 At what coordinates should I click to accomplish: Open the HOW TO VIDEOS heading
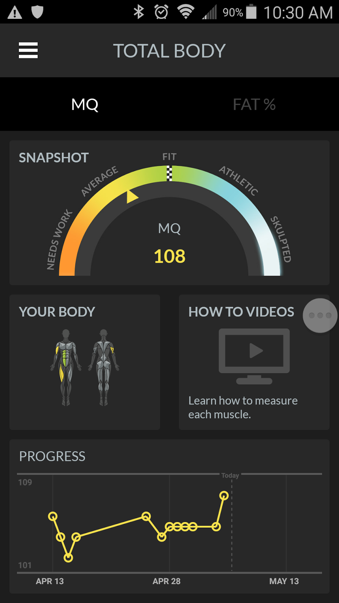coord(241,312)
